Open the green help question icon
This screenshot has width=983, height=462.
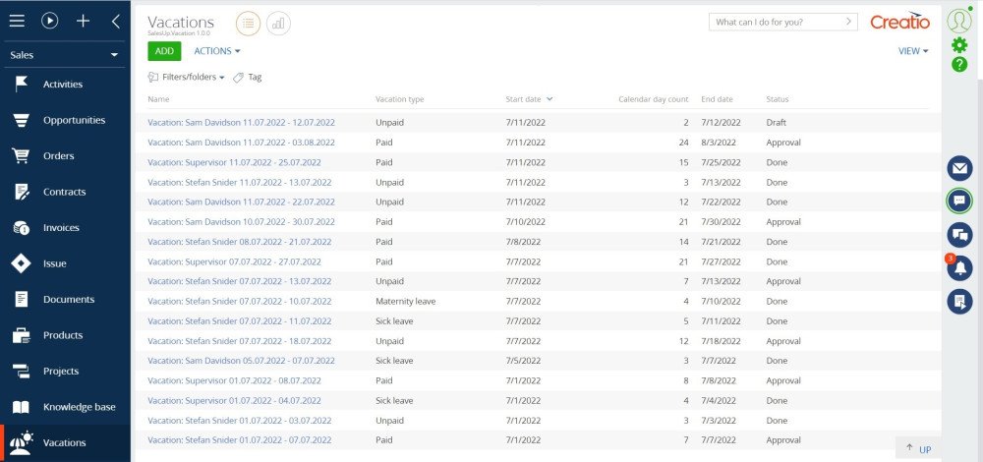click(959, 64)
